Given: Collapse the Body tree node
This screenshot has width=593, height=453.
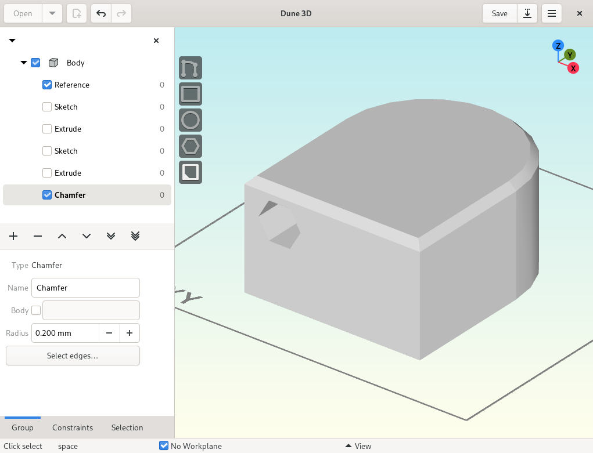Looking at the screenshot, I should 23,63.
